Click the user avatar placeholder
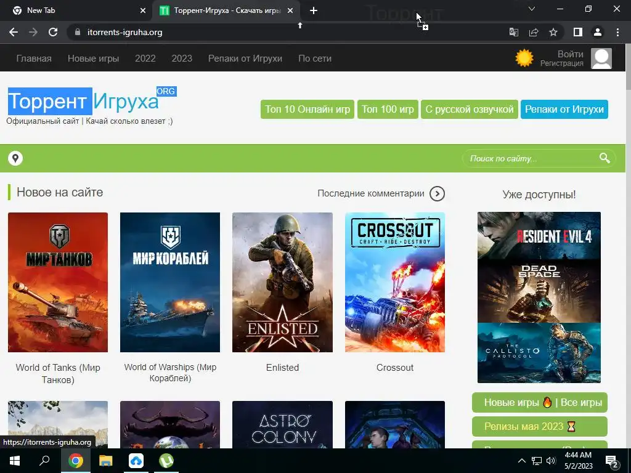The width and height of the screenshot is (631, 473). click(601, 59)
